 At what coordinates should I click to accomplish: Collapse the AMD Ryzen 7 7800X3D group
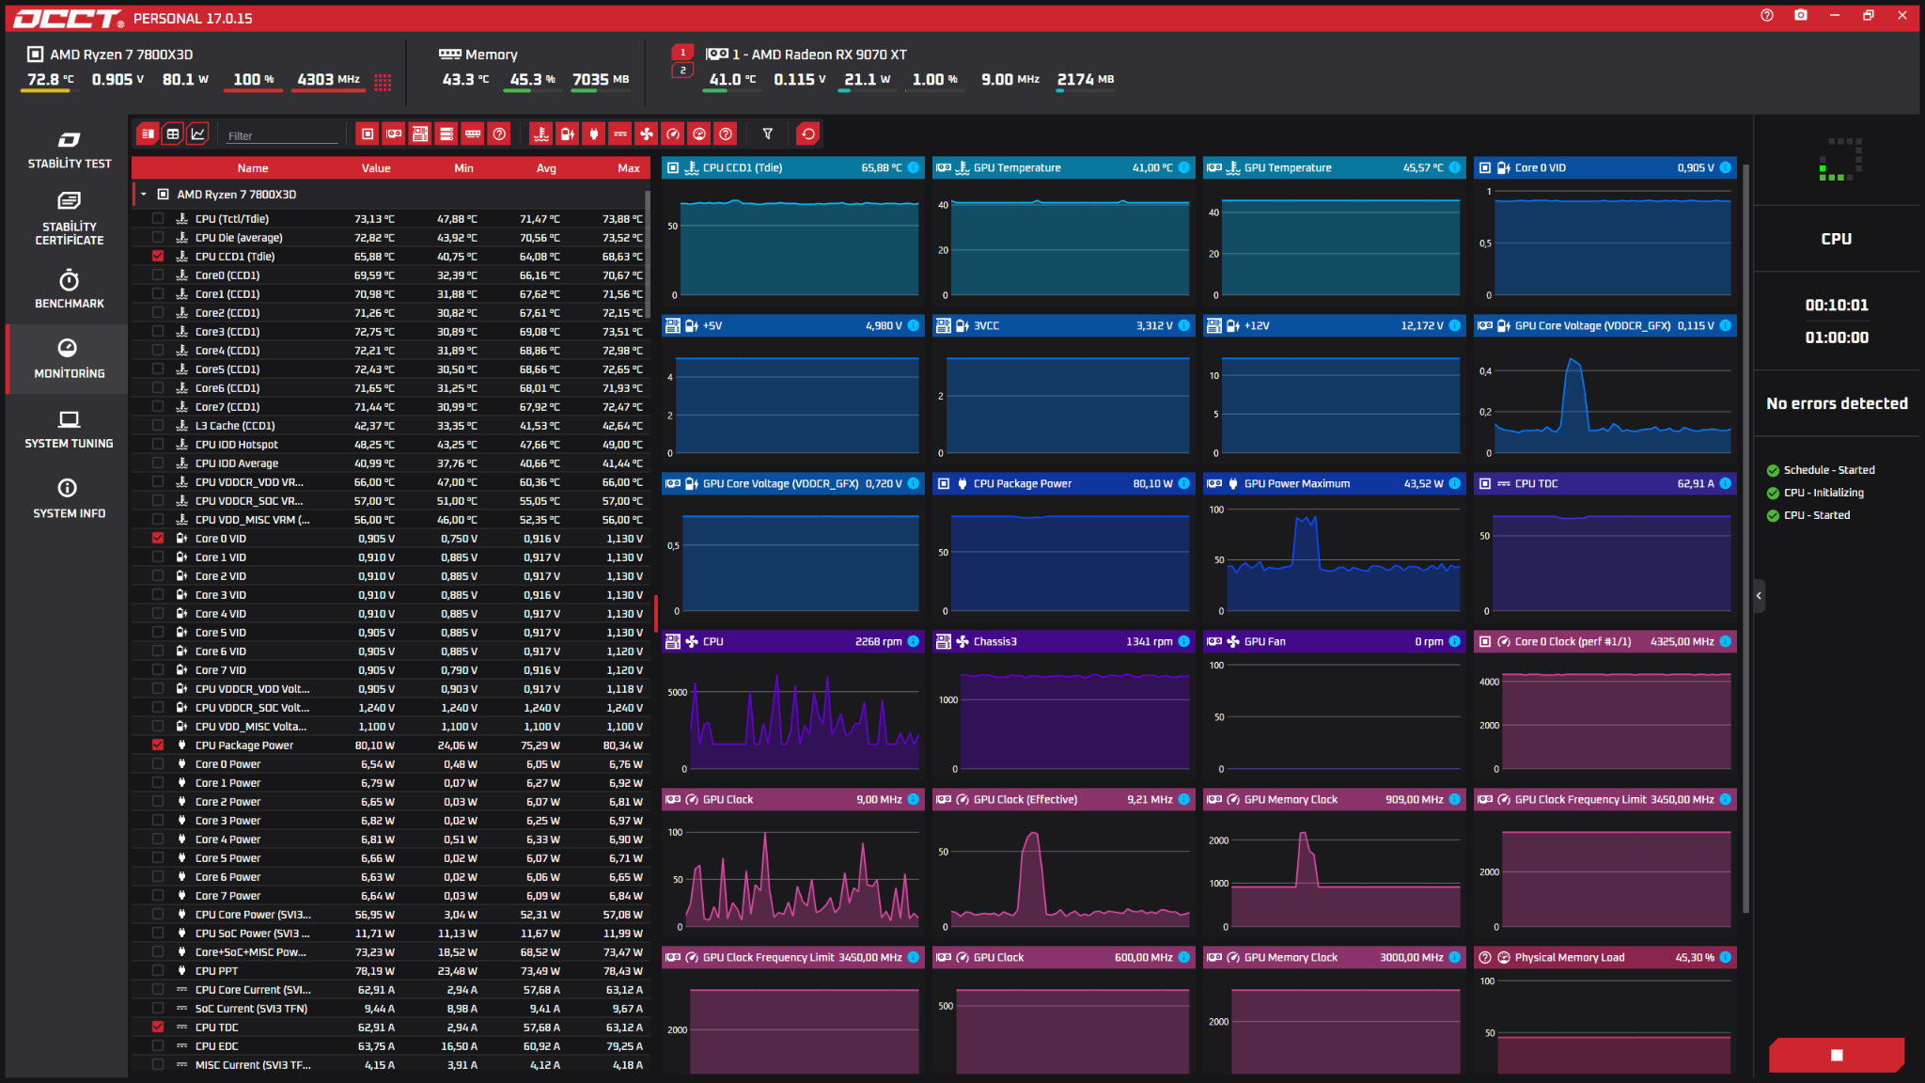(144, 195)
